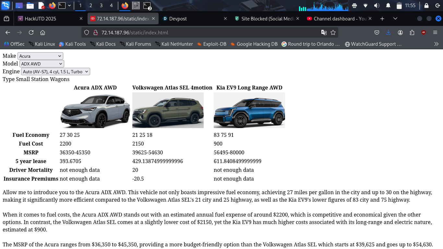443x249 pixels.
Task: Open the notifications bell
Action: 388,6
